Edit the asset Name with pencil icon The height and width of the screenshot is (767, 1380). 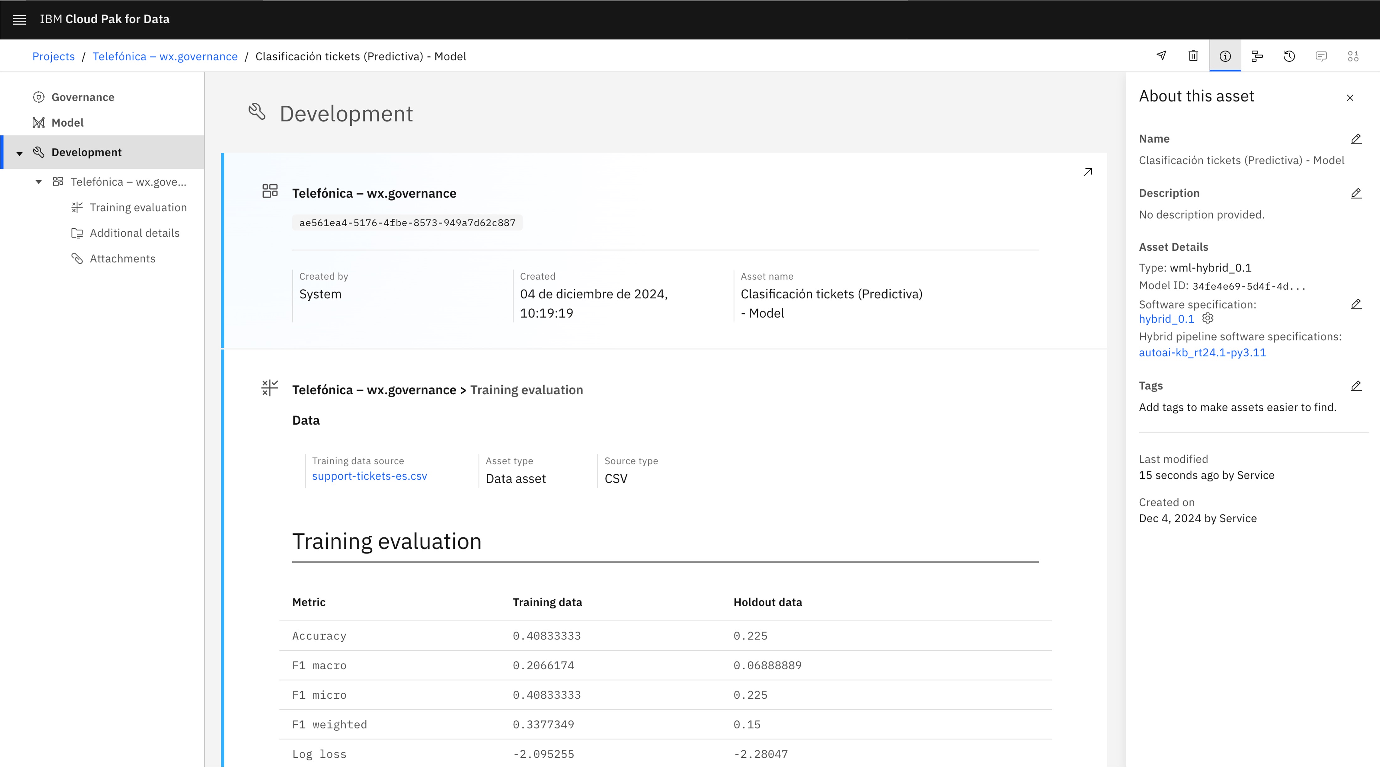pos(1356,139)
